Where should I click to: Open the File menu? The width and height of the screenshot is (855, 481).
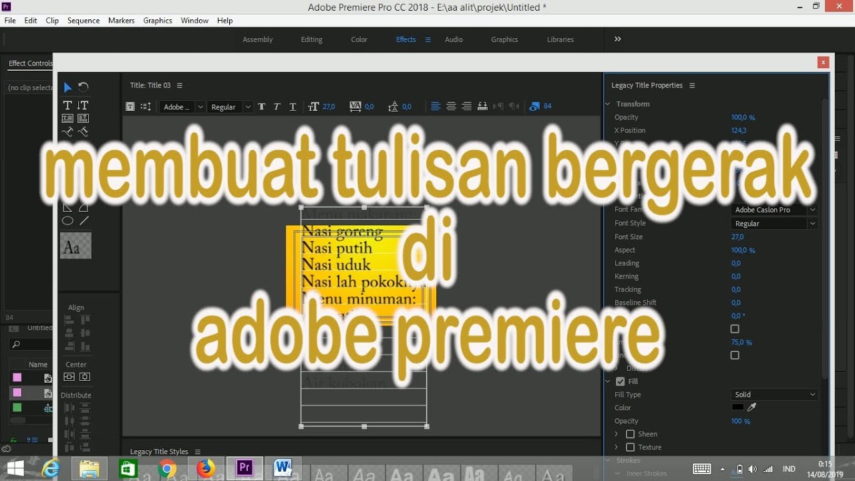click(10, 21)
